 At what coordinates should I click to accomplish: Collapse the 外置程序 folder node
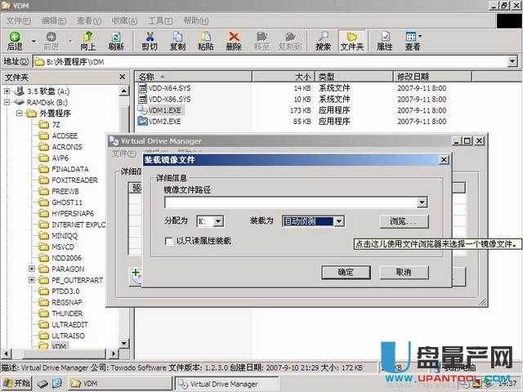coord(20,114)
